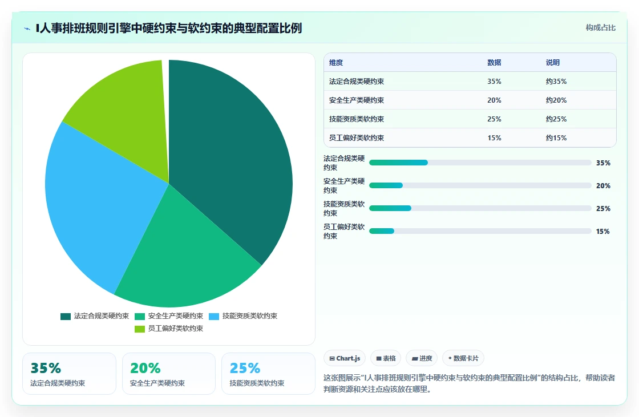The width and height of the screenshot is (639, 417).
Task: Click the 20% progress bar for 安全生产类硬约束
Action: click(x=480, y=185)
